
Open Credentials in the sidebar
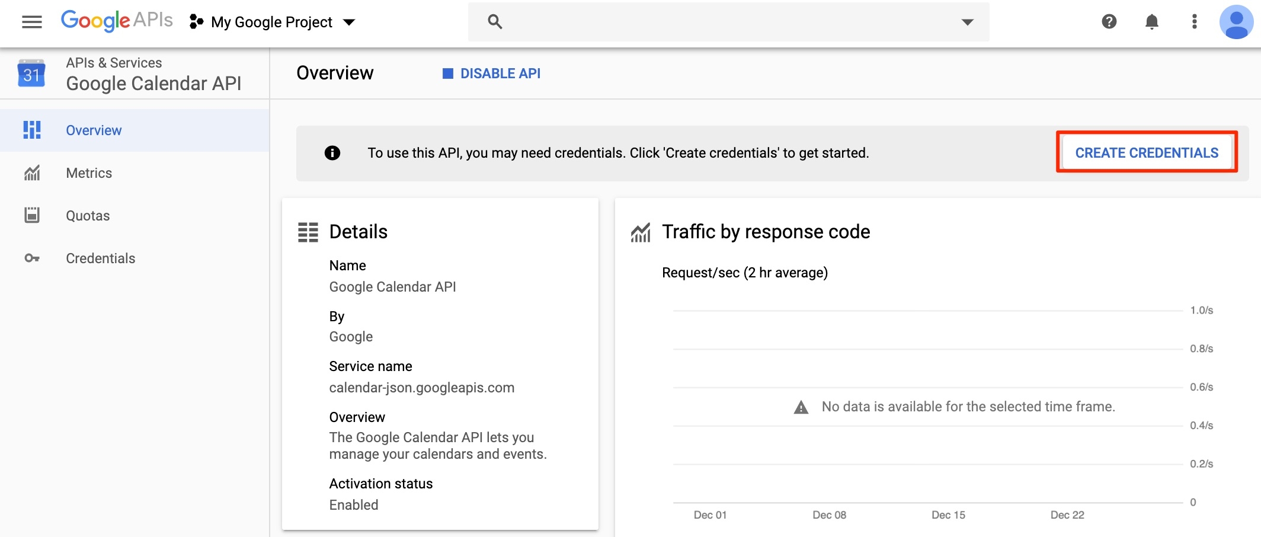pyautogui.click(x=100, y=258)
